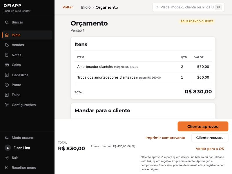Click the Buscar magnifier icon in sidebar
232x174 pixels.
pos(7,22)
